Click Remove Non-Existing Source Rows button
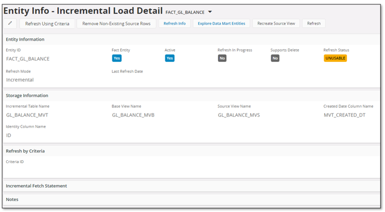The width and height of the screenshot is (385, 212). pyautogui.click(x=116, y=23)
